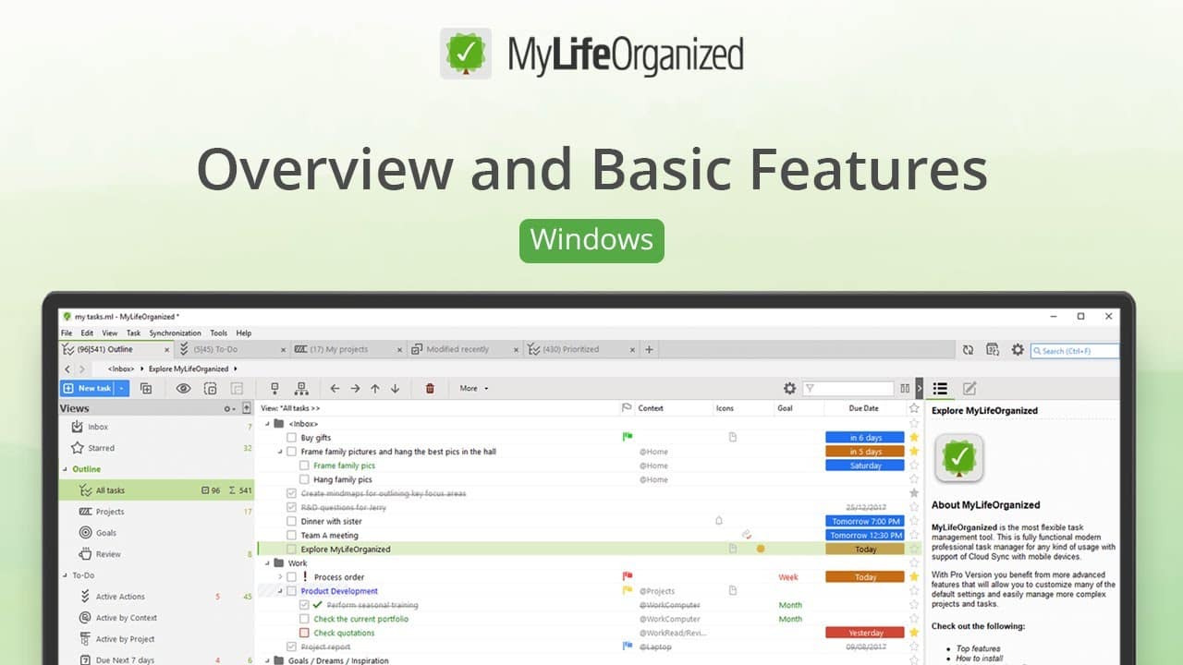Open the More dropdown in toolbar

pyautogui.click(x=474, y=389)
